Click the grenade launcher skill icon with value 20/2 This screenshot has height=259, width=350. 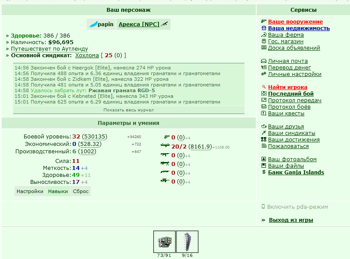165,146
